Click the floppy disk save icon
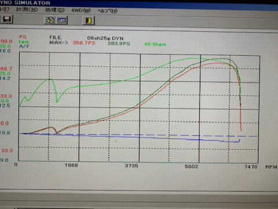This screenshot has height=209, width=278. pyautogui.click(x=6, y=19)
